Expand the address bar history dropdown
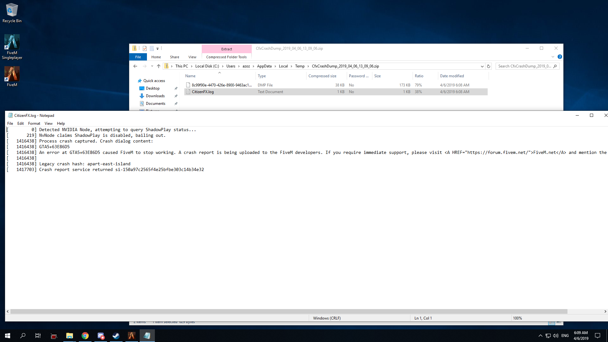The height and width of the screenshot is (342, 608). 482,66
